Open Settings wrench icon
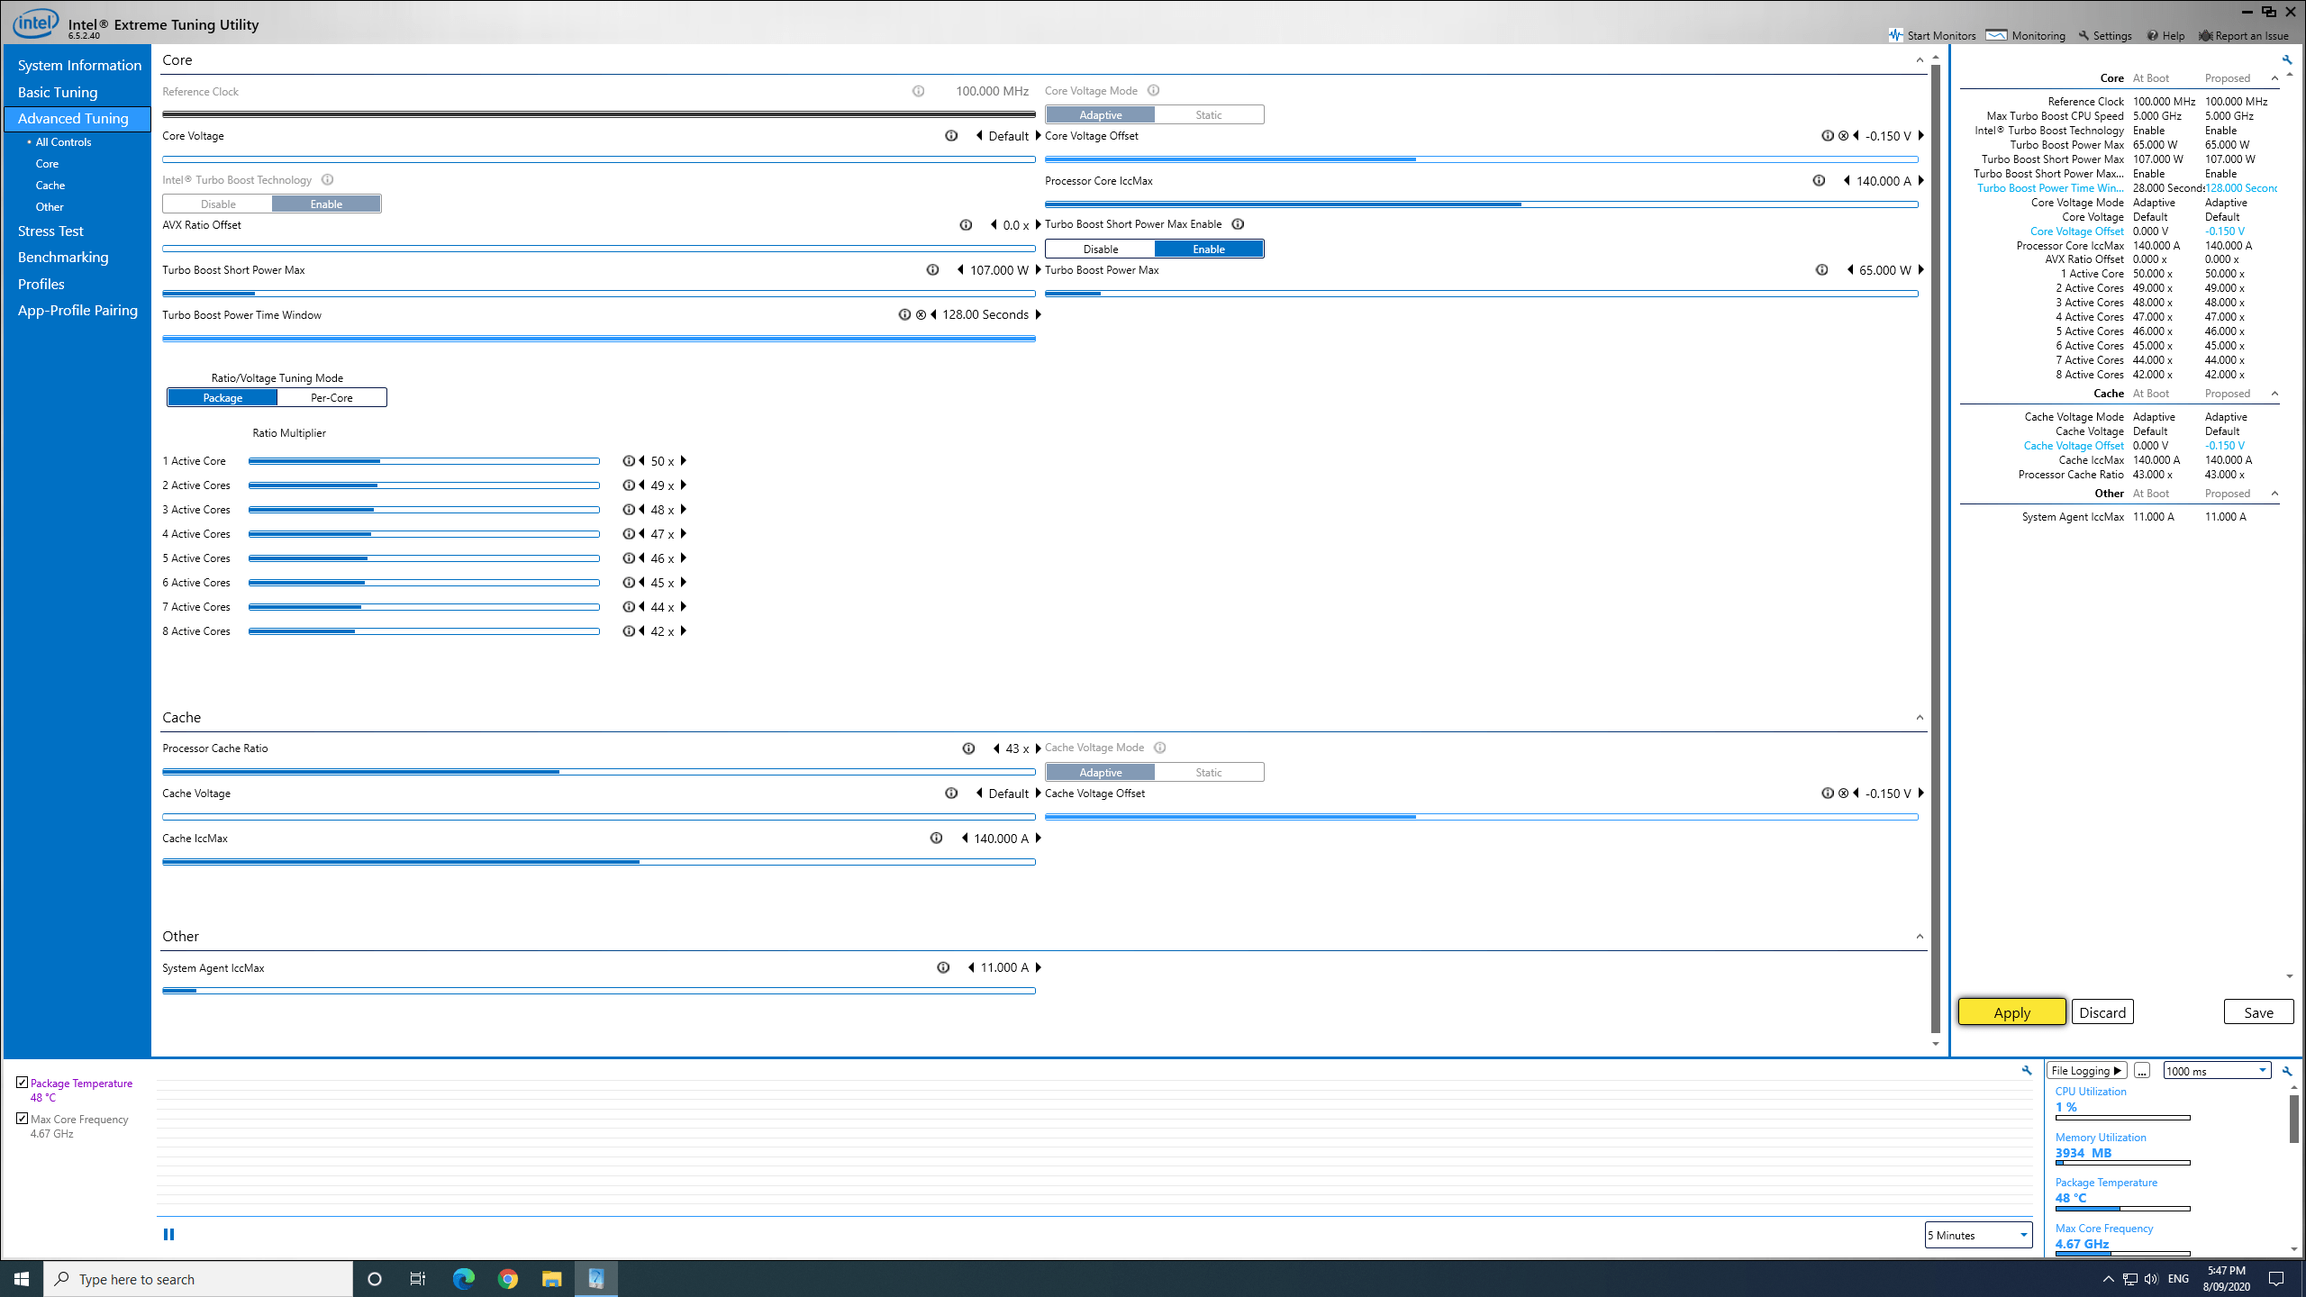The width and height of the screenshot is (2306, 1297). [2084, 35]
